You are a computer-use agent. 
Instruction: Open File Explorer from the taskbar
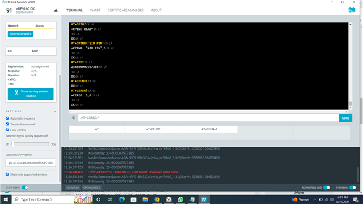[145, 199]
